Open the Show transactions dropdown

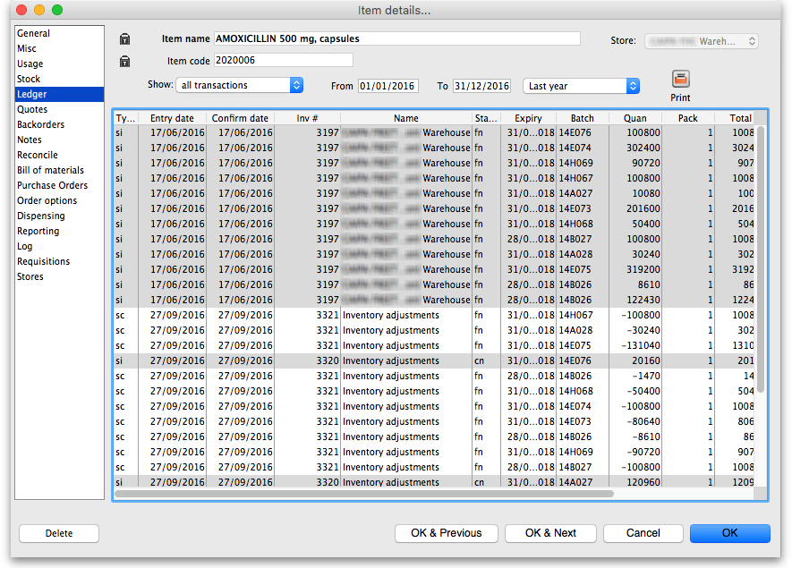point(240,86)
